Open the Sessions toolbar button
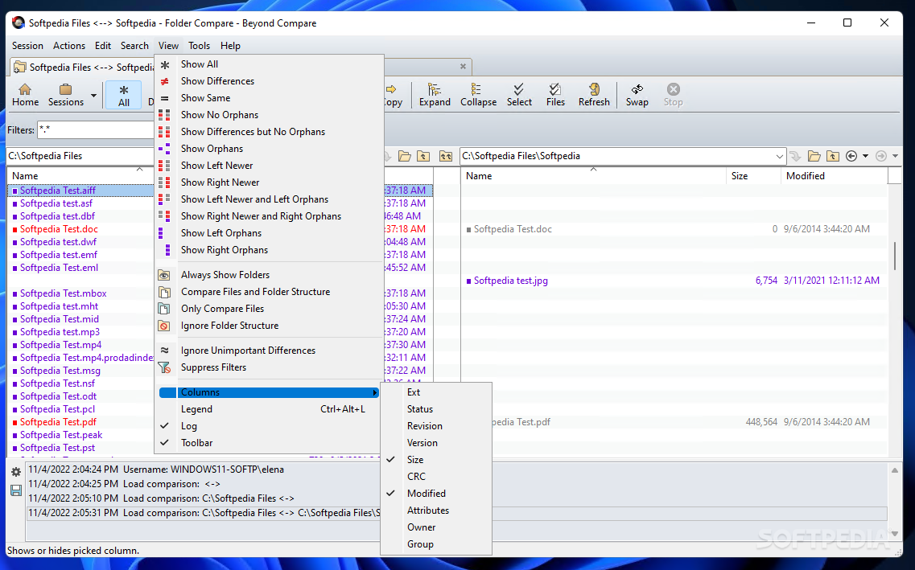This screenshot has height=570, width=915. (65, 95)
